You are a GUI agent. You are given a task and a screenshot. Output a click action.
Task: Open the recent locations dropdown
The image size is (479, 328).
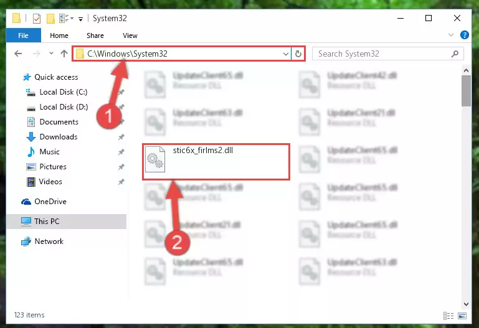51,54
